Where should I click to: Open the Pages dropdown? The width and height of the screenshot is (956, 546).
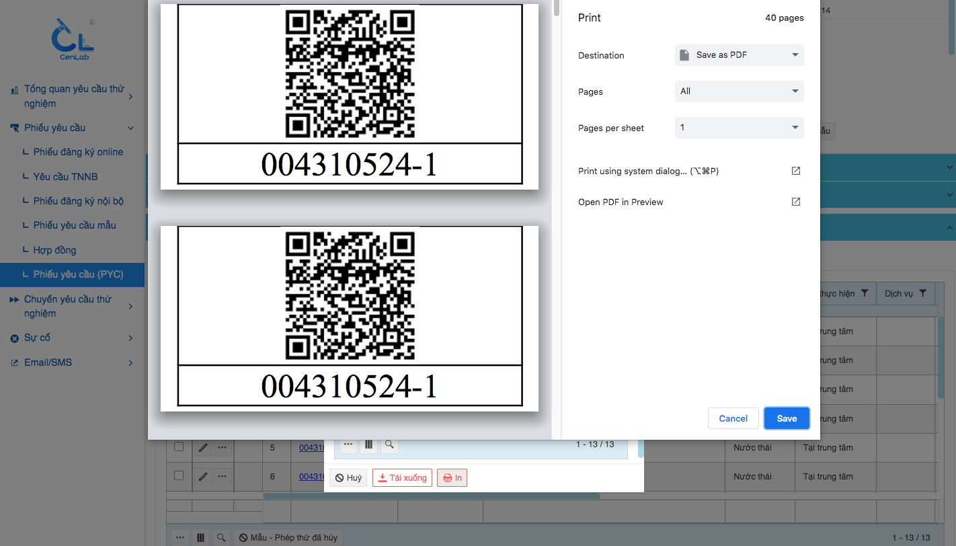pyautogui.click(x=740, y=91)
